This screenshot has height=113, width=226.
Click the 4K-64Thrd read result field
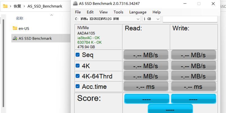pos(146,76)
